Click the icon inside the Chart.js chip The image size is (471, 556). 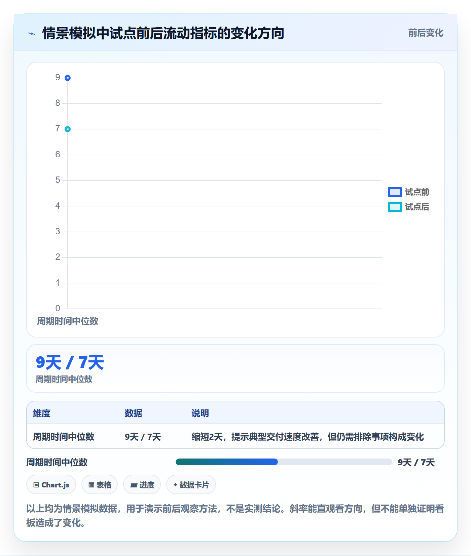click(36, 485)
